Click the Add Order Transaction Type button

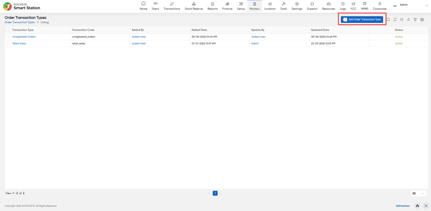(x=362, y=19)
